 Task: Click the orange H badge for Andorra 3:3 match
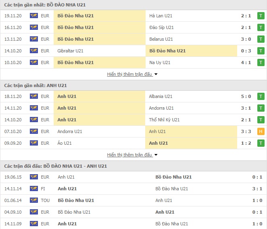tap(261, 131)
